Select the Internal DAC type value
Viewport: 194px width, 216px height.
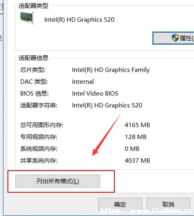pos(83,82)
